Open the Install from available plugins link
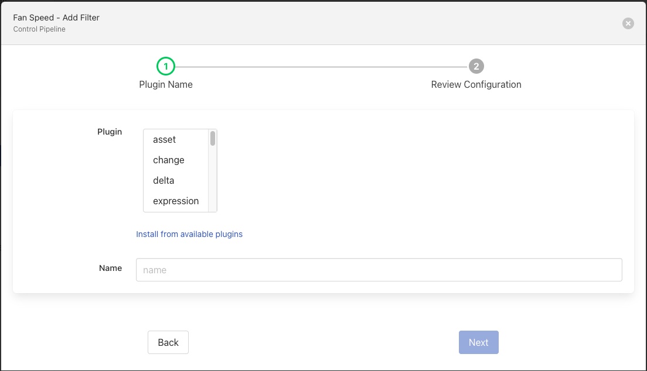 pyautogui.click(x=189, y=234)
